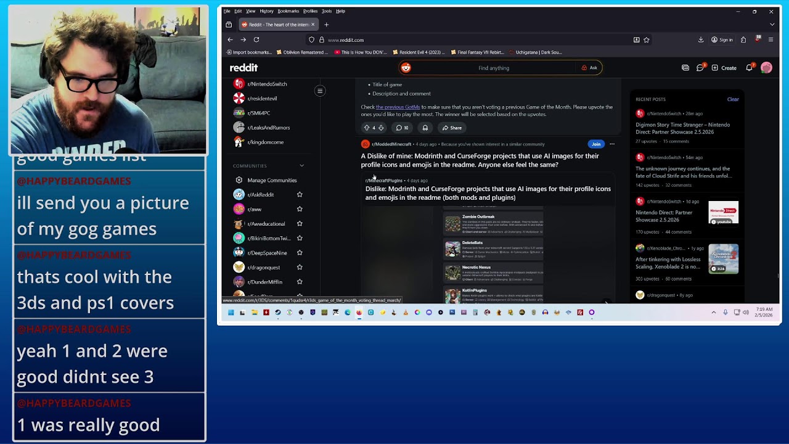
Task: Open comments on the post with 10 comments
Action: coord(402,128)
